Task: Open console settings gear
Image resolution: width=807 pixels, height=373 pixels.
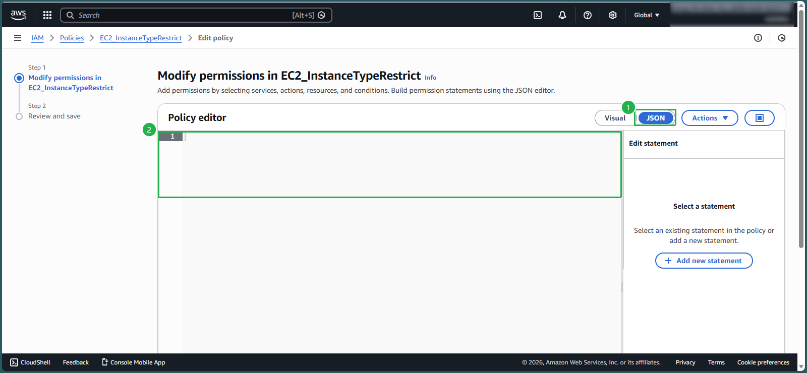Action: [x=613, y=15]
